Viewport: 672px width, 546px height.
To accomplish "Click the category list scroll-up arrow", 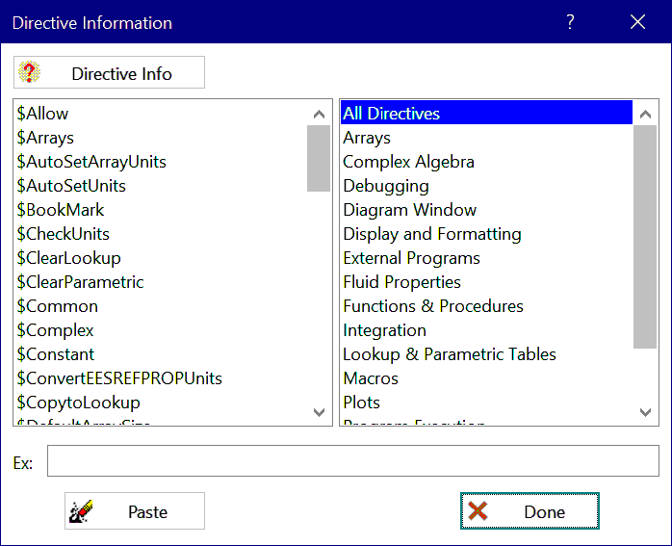I will [x=647, y=114].
